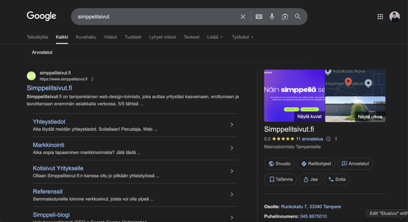Open three-dot menu beside simppelitsivut.fi URL

pos(92,79)
